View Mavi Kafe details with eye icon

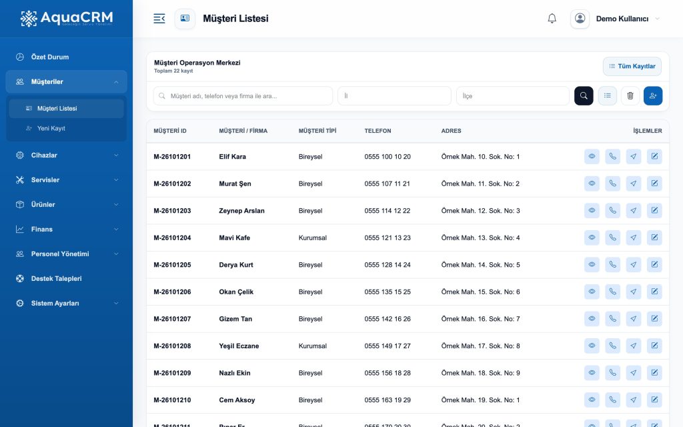592,238
